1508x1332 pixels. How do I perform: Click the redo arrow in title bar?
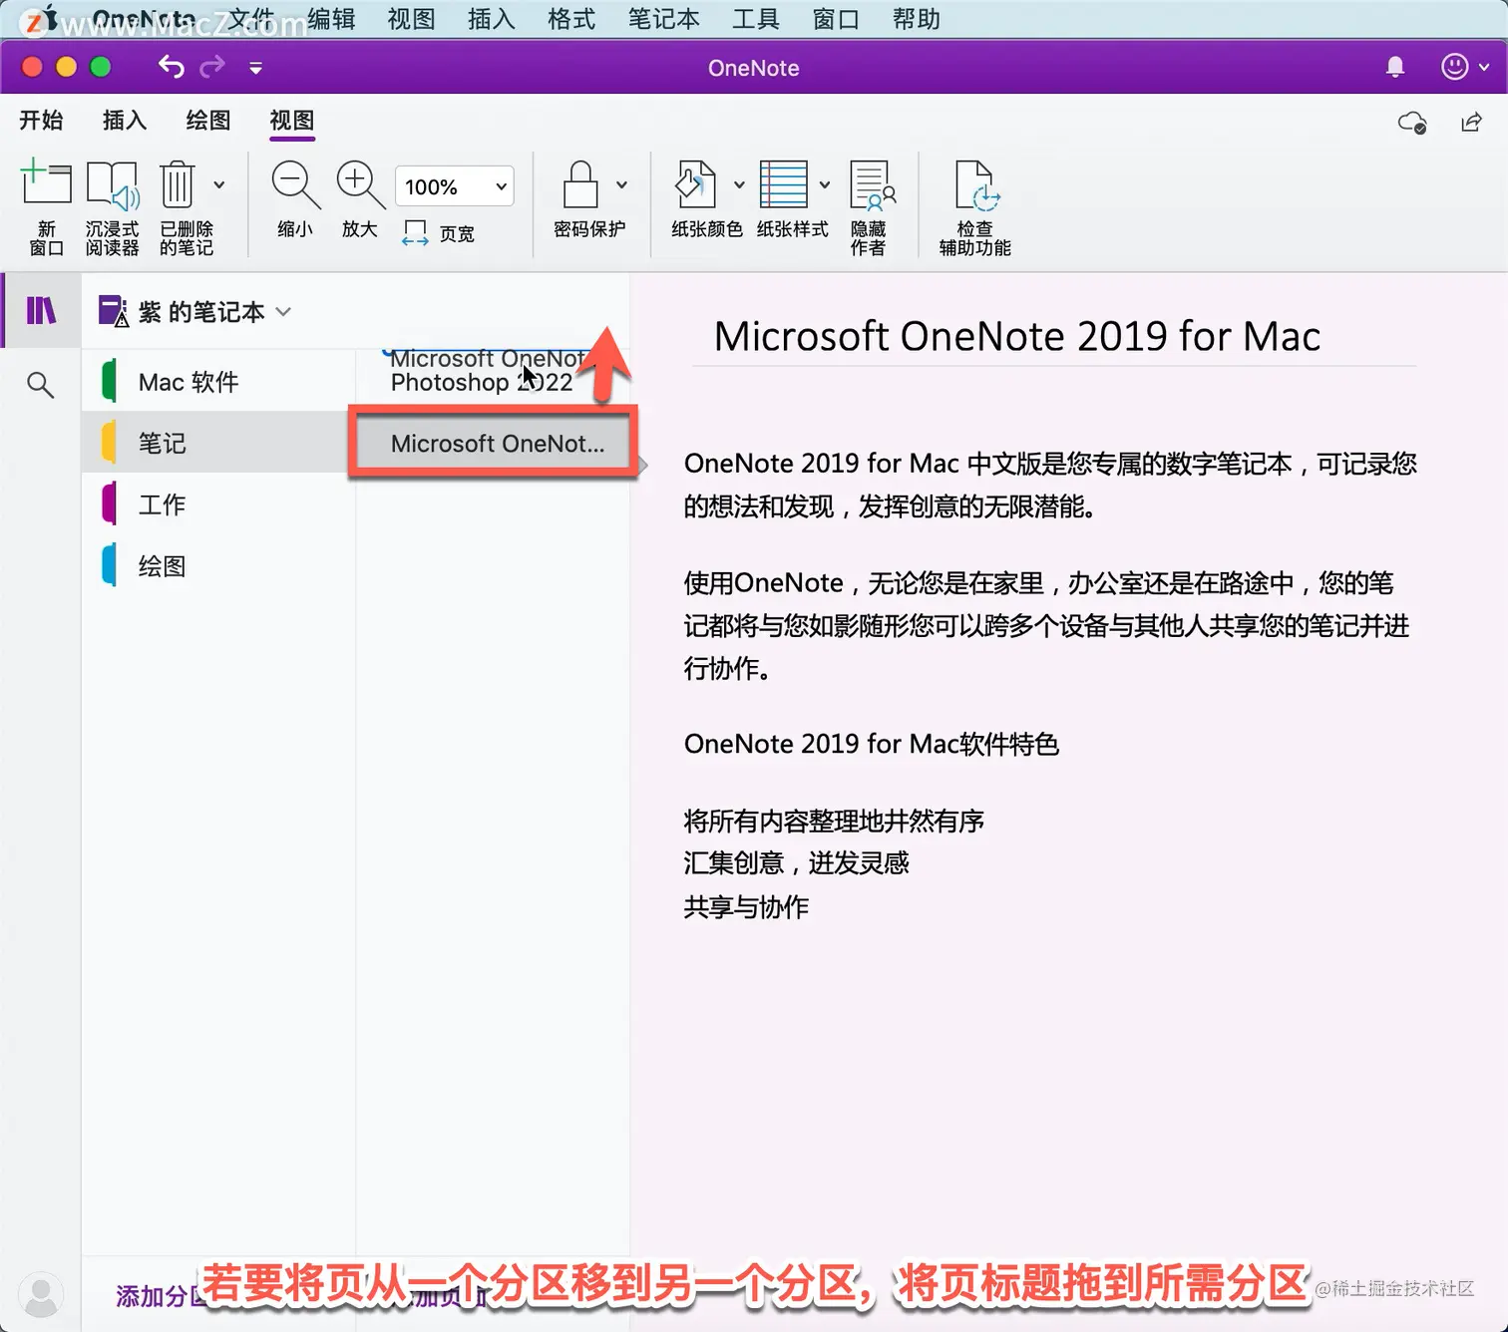pos(212,67)
